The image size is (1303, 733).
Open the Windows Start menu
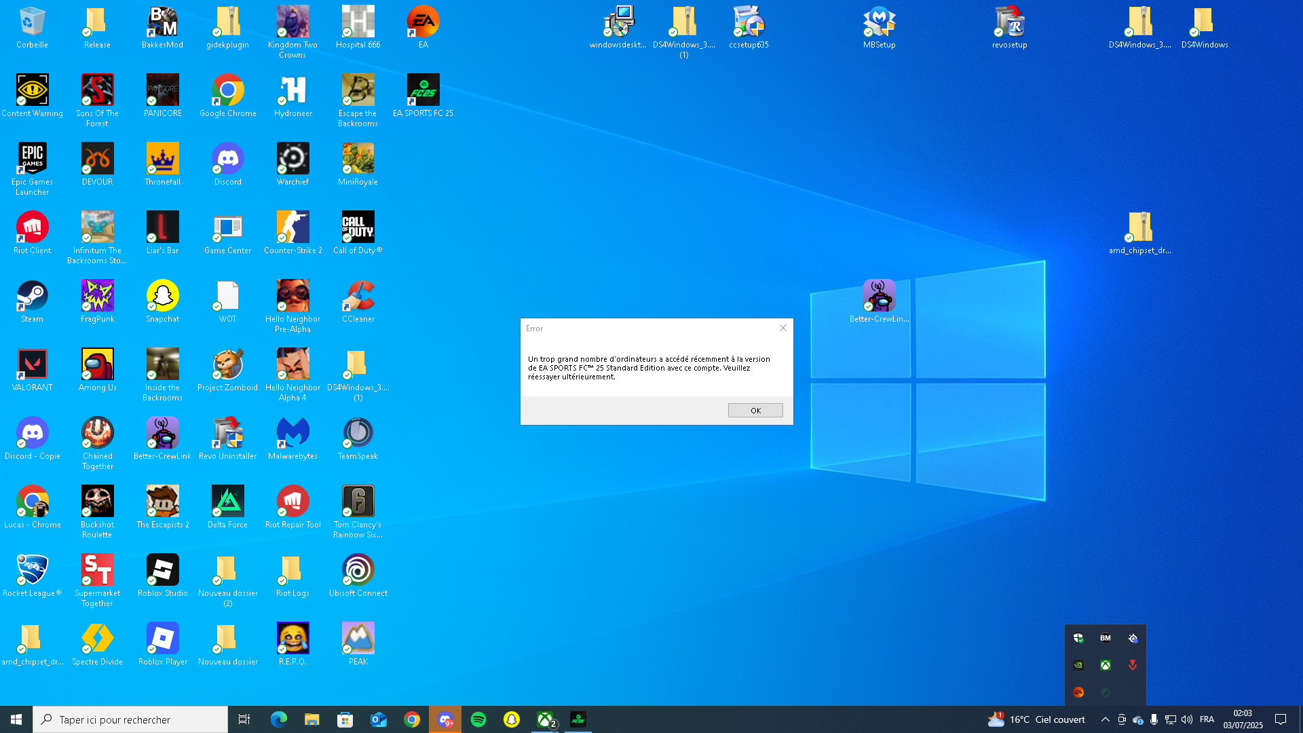point(16,719)
